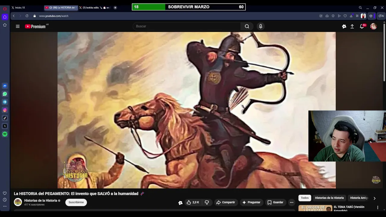The height and width of the screenshot is (217, 386).
Task: Open the sidebar heart pinboards icon
Action: tap(5, 193)
